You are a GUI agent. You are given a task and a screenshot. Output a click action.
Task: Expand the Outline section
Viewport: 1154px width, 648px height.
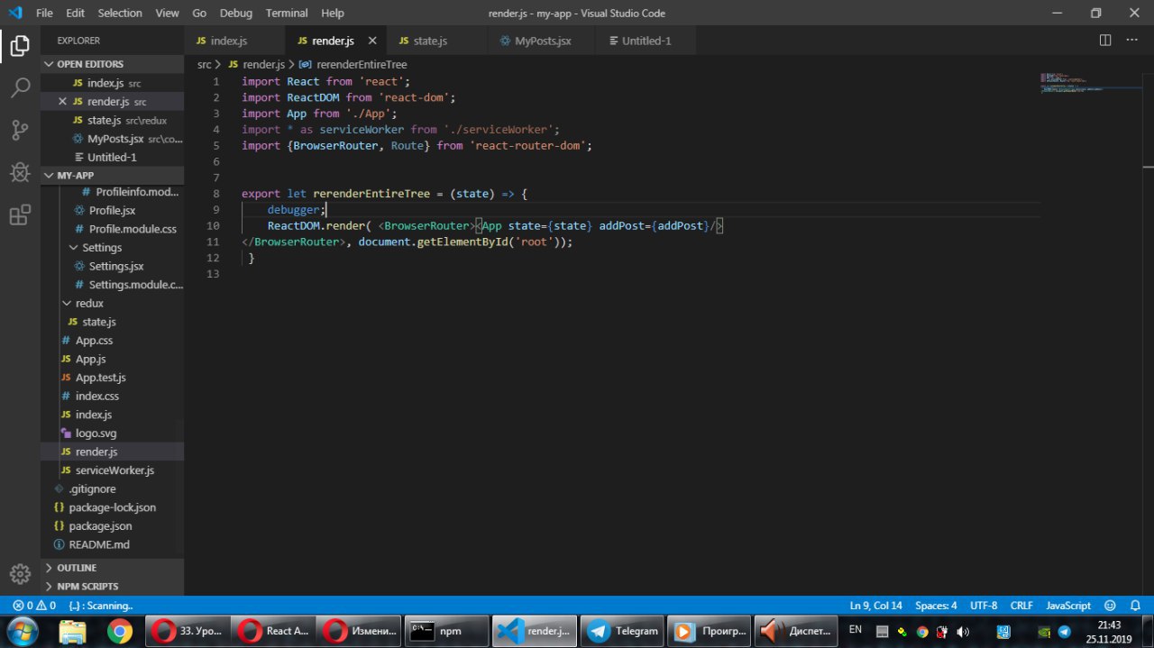[x=77, y=568]
